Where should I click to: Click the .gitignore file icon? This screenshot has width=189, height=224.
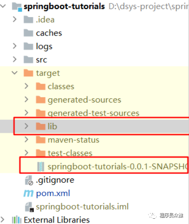29,180
